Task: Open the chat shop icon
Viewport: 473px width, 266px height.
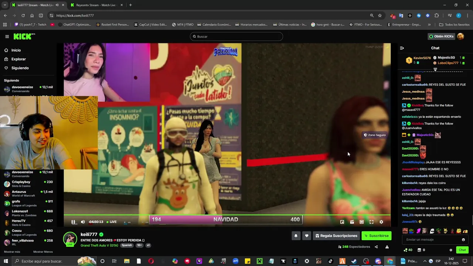Action: [419, 250]
